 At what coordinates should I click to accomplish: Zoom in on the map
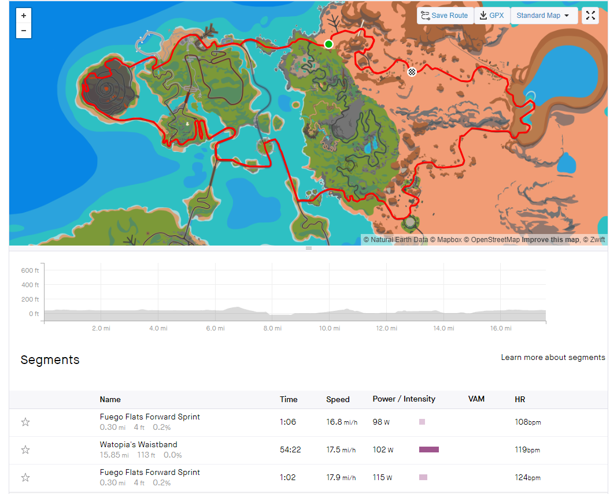(x=24, y=16)
